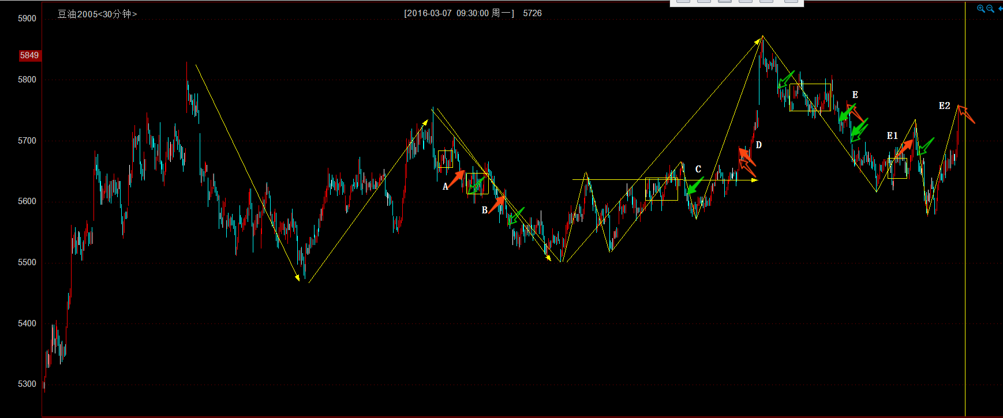Click the 5600 price axis label

[x=27, y=201]
